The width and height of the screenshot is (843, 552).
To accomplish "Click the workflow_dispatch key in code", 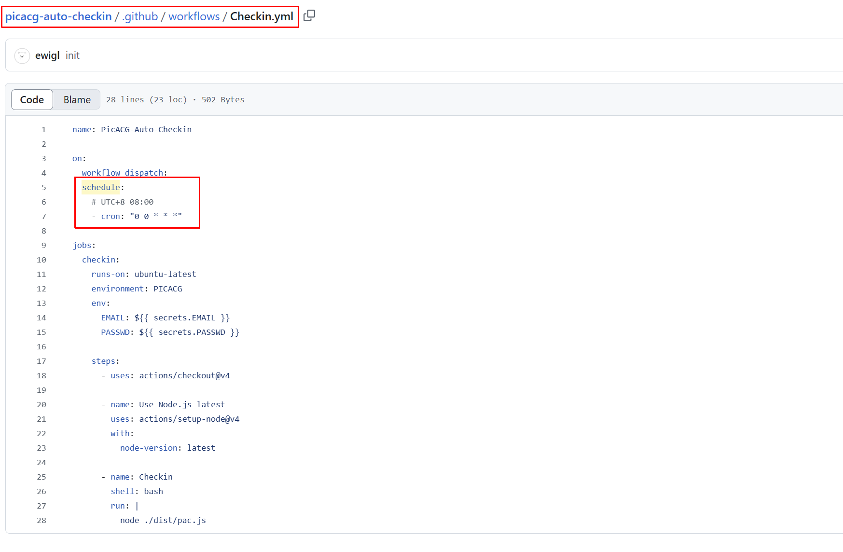I will click(123, 173).
